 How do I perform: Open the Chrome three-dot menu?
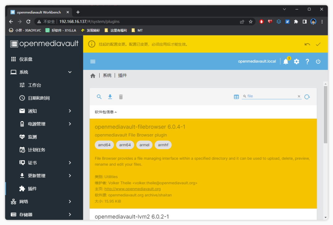point(322,22)
